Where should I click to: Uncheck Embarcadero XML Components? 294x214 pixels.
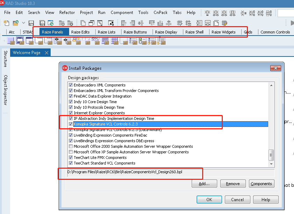pos(71,85)
